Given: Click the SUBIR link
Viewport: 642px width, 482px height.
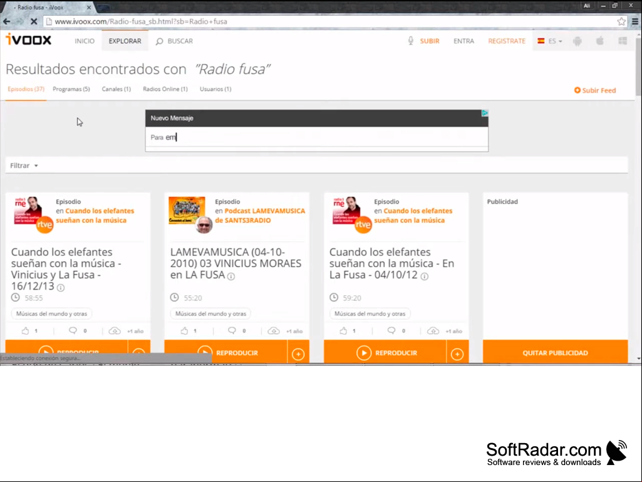Looking at the screenshot, I should click(x=430, y=41).
